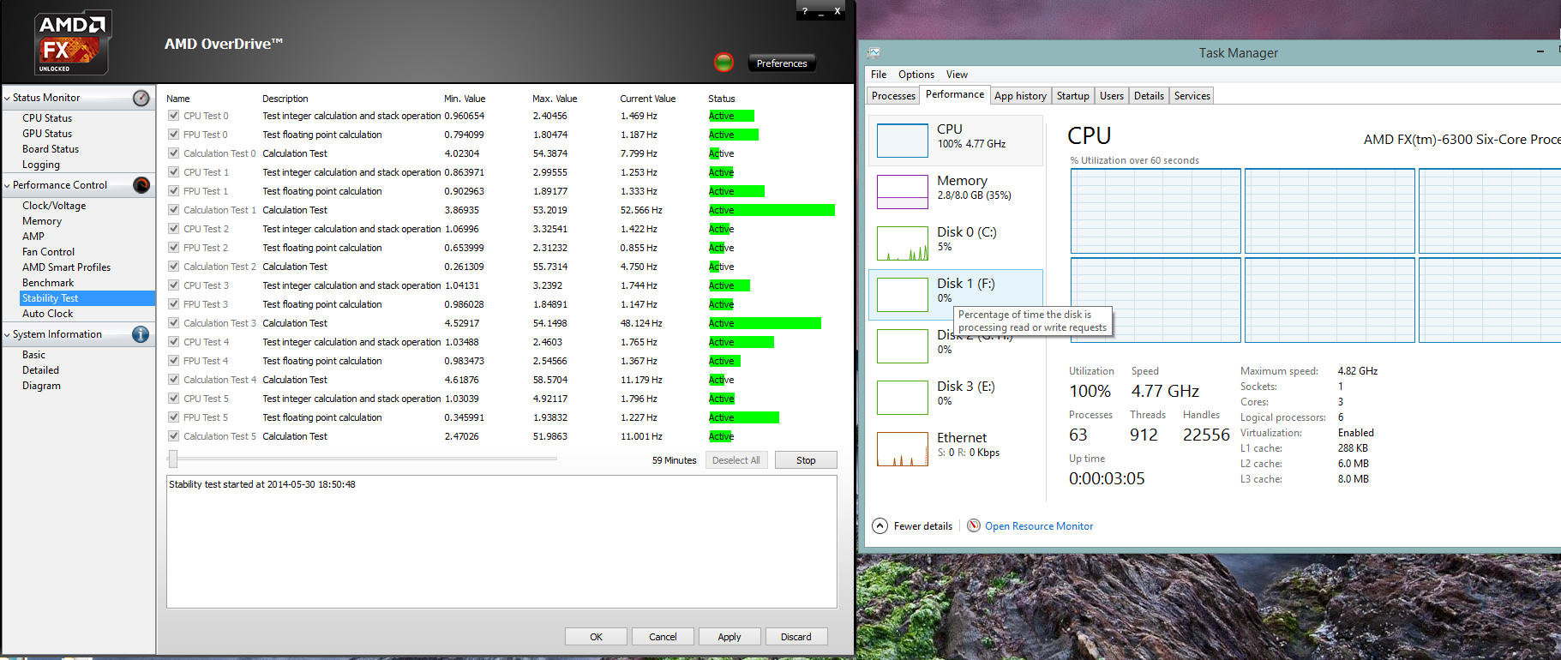1561x660 pixels.
Task: Uncheck the Calculation Test 0 checkbox
Action: coord(173,153)
